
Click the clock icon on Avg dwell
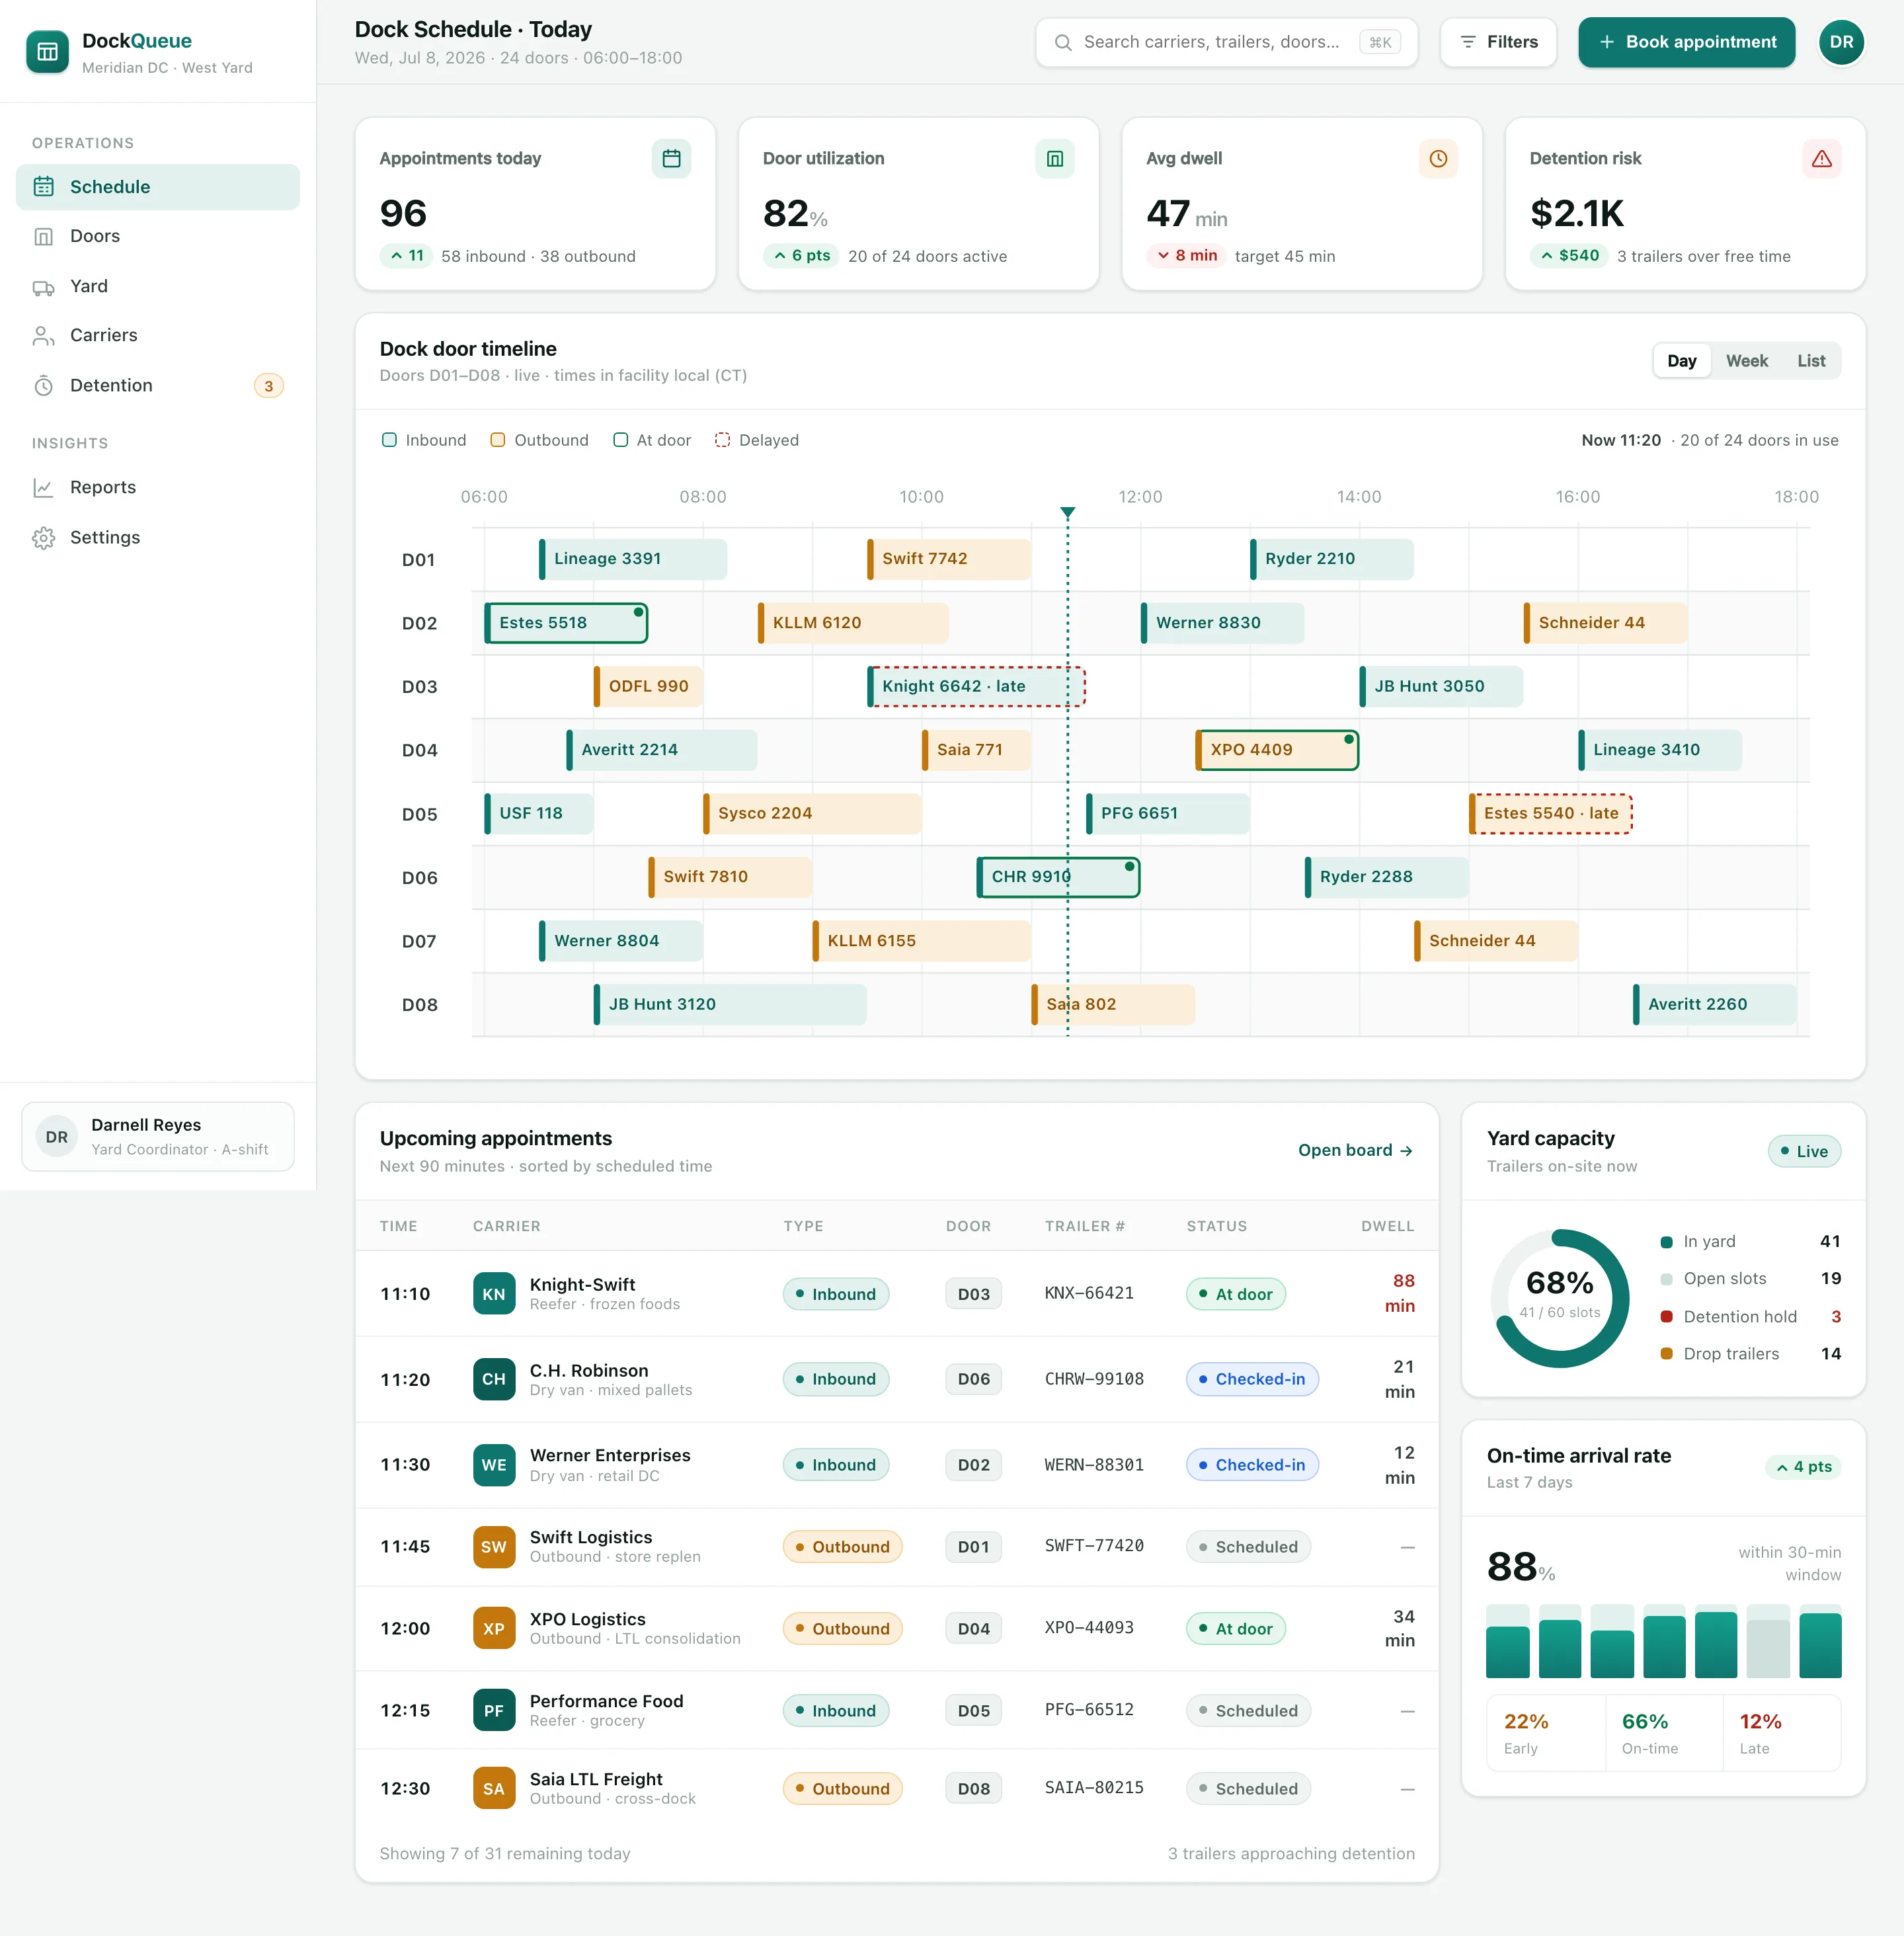point(1438,158)
